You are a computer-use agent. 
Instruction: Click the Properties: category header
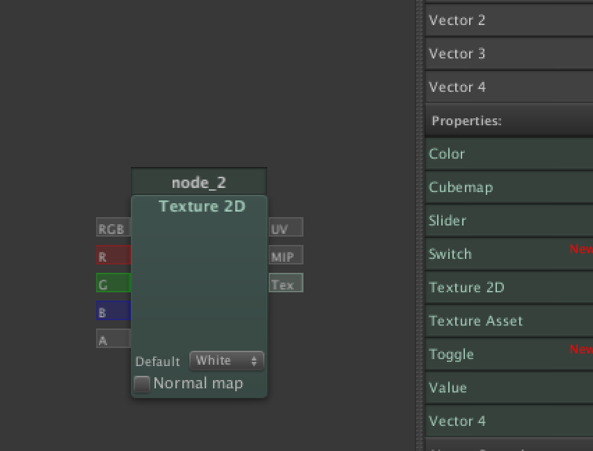508,121
